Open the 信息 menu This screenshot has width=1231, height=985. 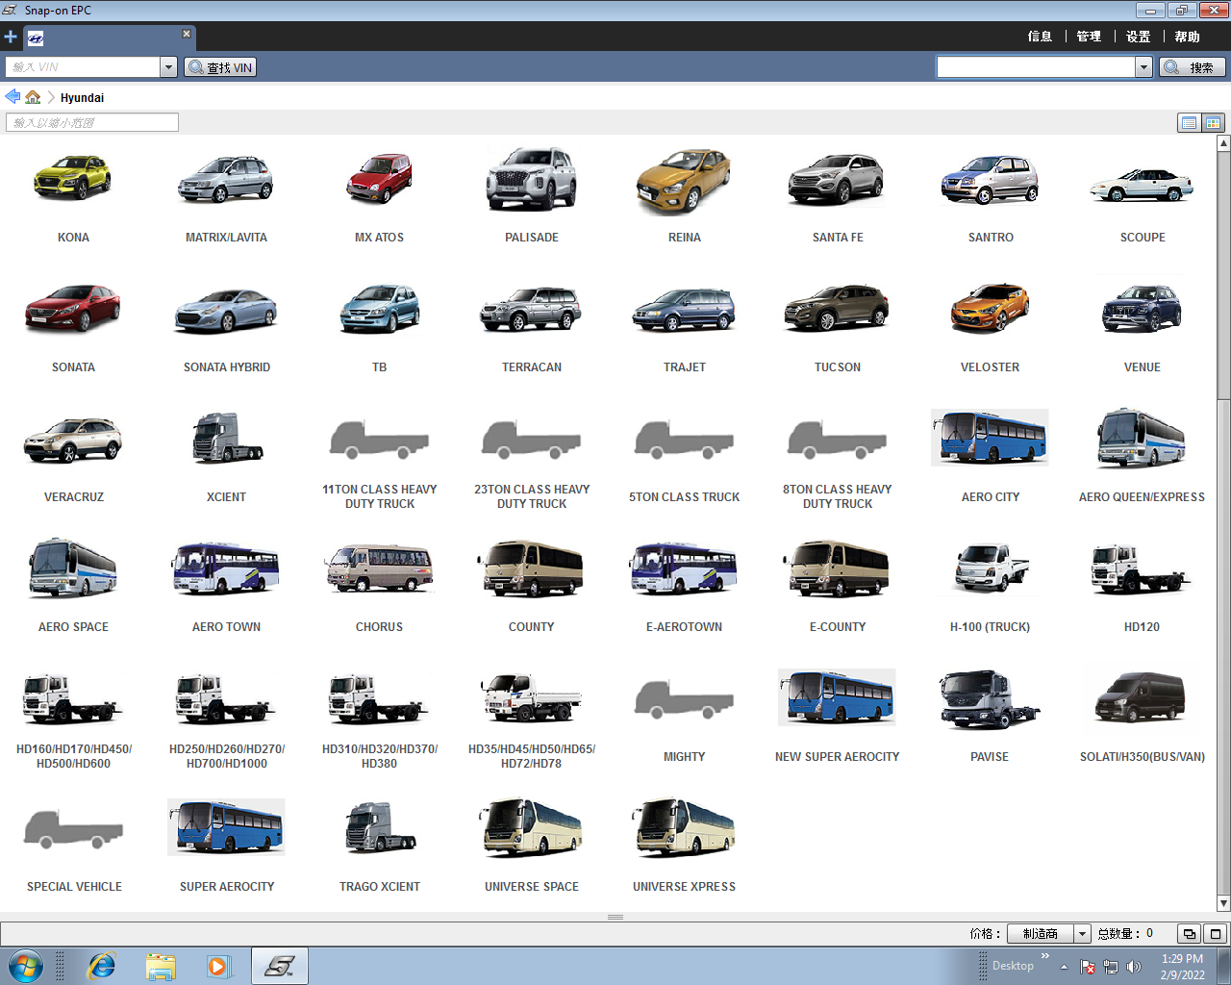click(1040, 37)
